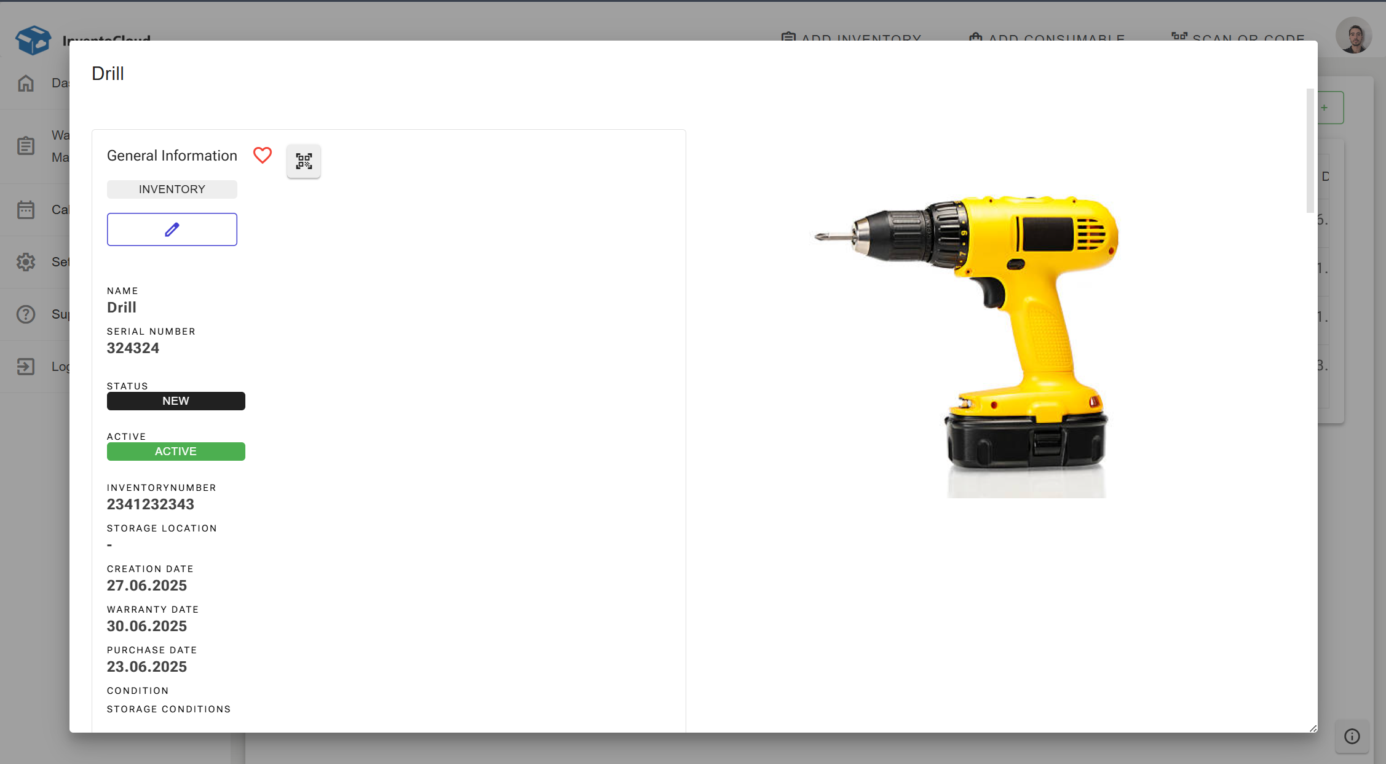Select the green plus button behind dialog
The height and width of the screenshot is (764, 1386).
point(1330,108)
